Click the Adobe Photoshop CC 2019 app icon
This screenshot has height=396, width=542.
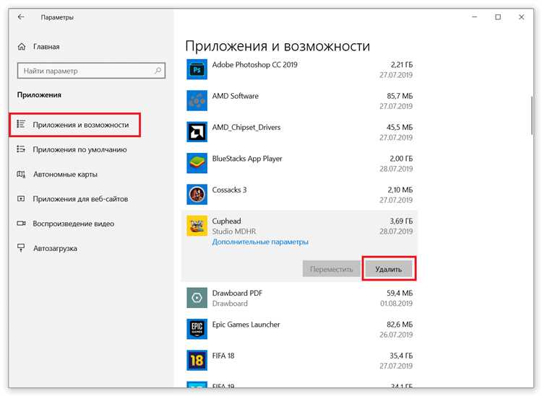coord(197,69)
